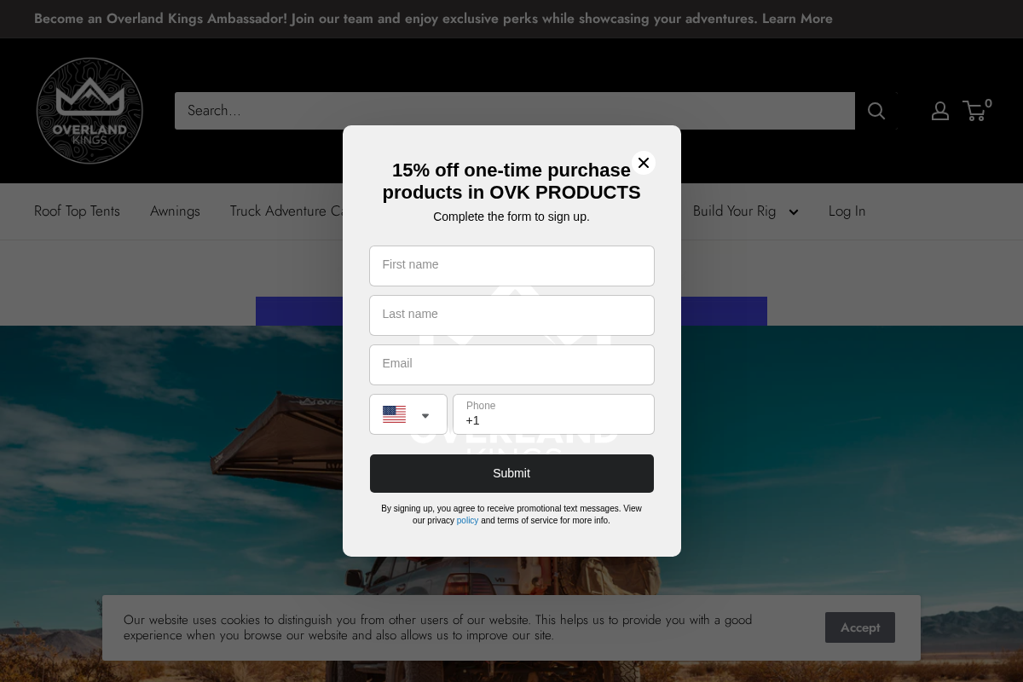This screenshot has width=1023, height=682.
Task: Accept the cookie notice
Action: point(859,627)
